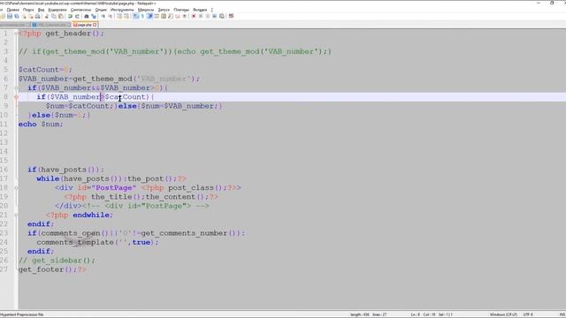Click the Close document toolbar icon
566x318 pixels.
pyautogui.click(x=24, y=16)
